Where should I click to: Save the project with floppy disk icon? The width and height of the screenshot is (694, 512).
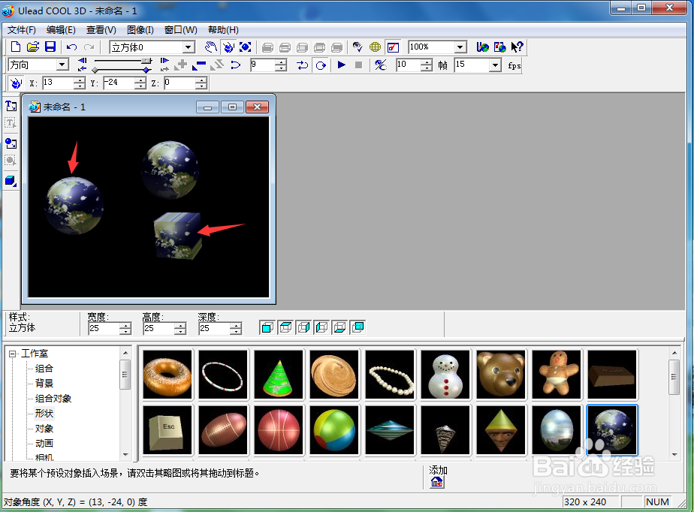pos(50,47)
